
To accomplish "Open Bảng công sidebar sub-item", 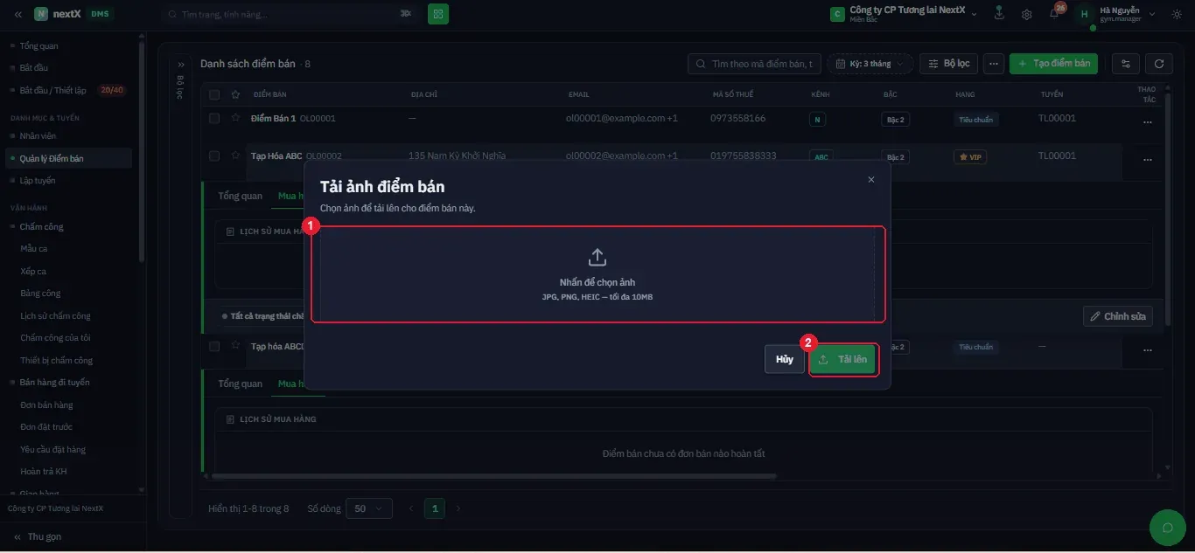I will [40, 293].
